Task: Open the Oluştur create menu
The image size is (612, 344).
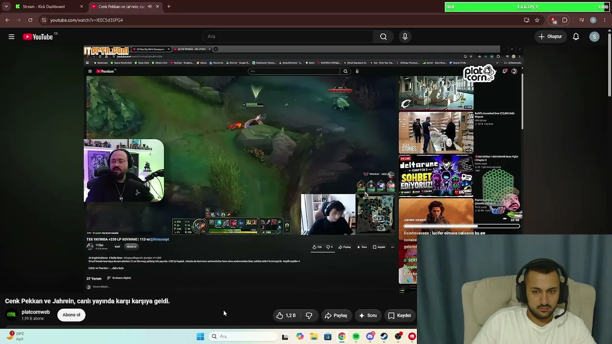Action: click(x=550, y=37)
